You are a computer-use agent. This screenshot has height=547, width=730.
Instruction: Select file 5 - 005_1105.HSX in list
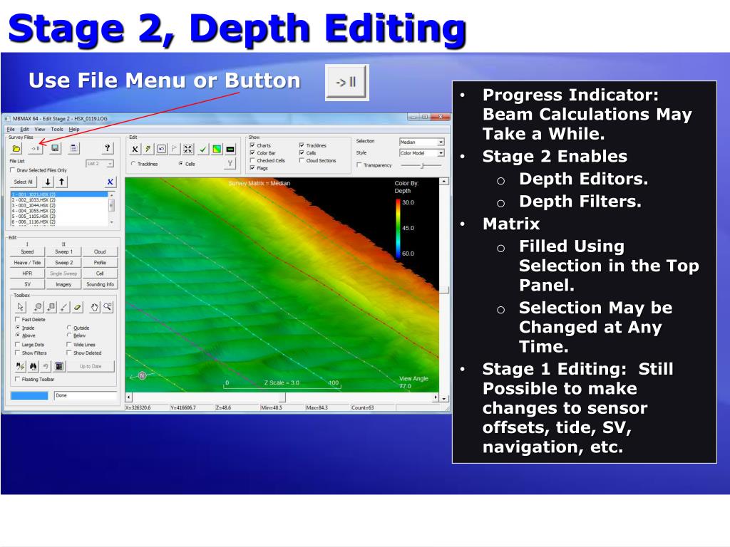33,217
